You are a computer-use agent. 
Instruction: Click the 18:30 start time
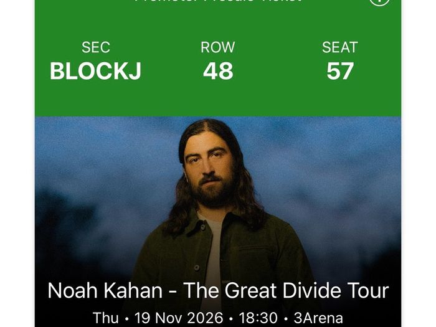point(258,318)
